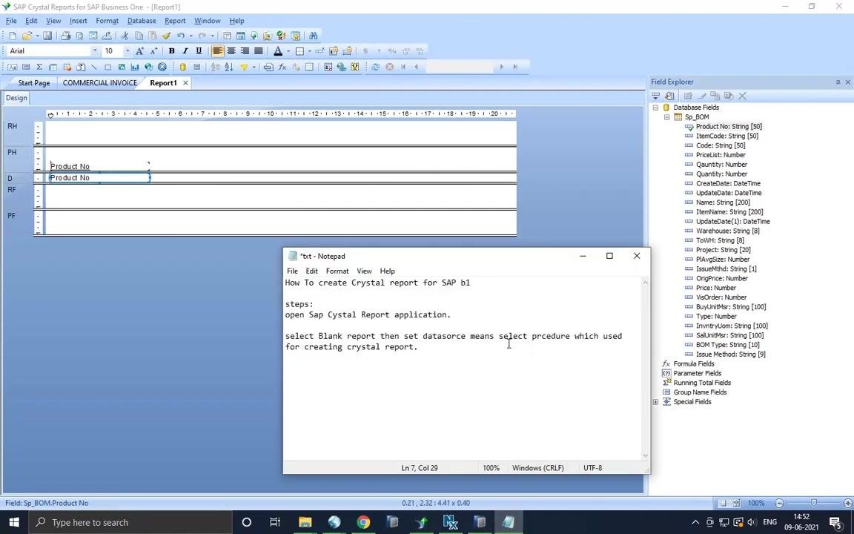Click the Refresh report data icon
This screenshot has width=854, height=534.
(x=375, y=67)
